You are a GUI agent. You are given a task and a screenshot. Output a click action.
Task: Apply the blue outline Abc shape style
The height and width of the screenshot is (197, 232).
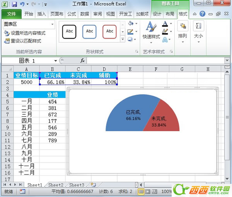[89, 32]
